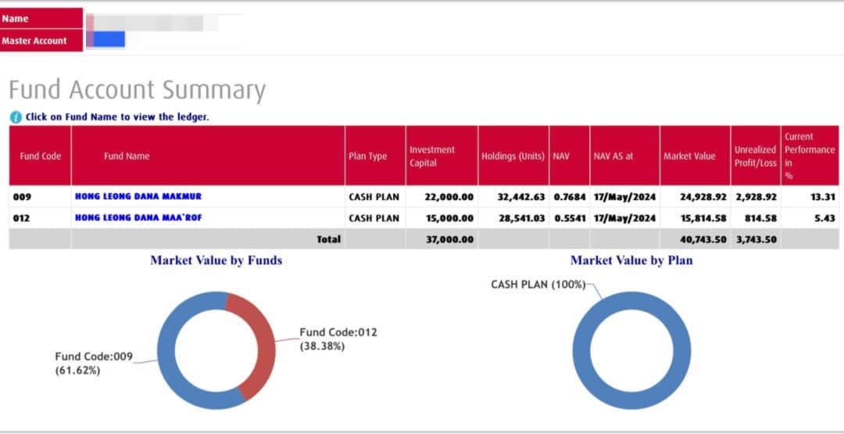Viewport: 844px width, 434px height.
Task: Click the Total row label
Action: 329,239
